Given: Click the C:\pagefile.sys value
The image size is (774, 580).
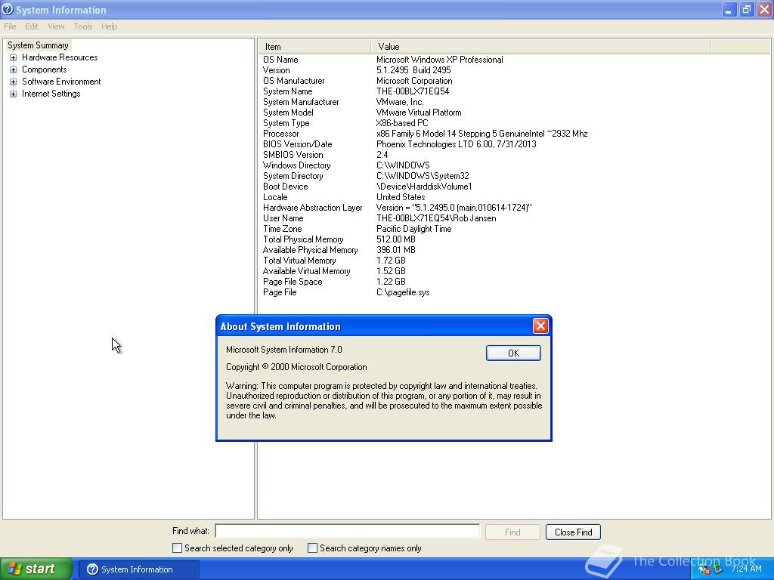Looking at the screenshot, I should click(x=403, y=292).
